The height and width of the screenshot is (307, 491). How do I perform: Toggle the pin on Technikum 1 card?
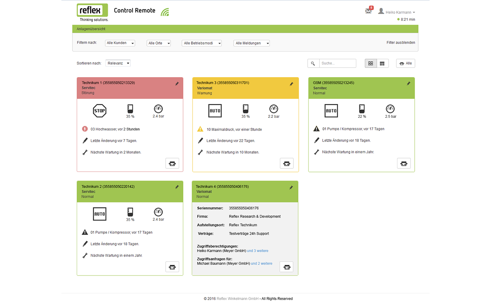pos(177,84)
